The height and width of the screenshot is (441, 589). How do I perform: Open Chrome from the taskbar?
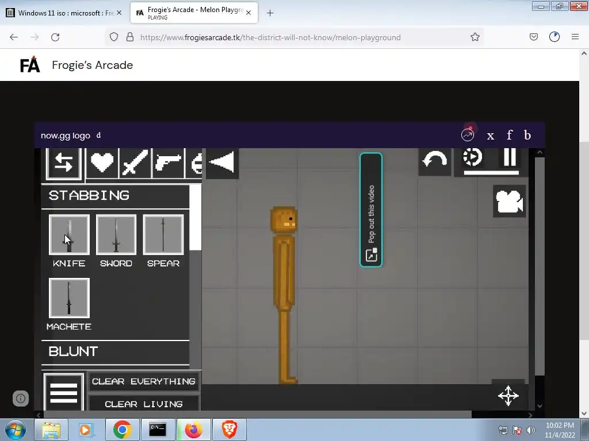pos(122,430)
